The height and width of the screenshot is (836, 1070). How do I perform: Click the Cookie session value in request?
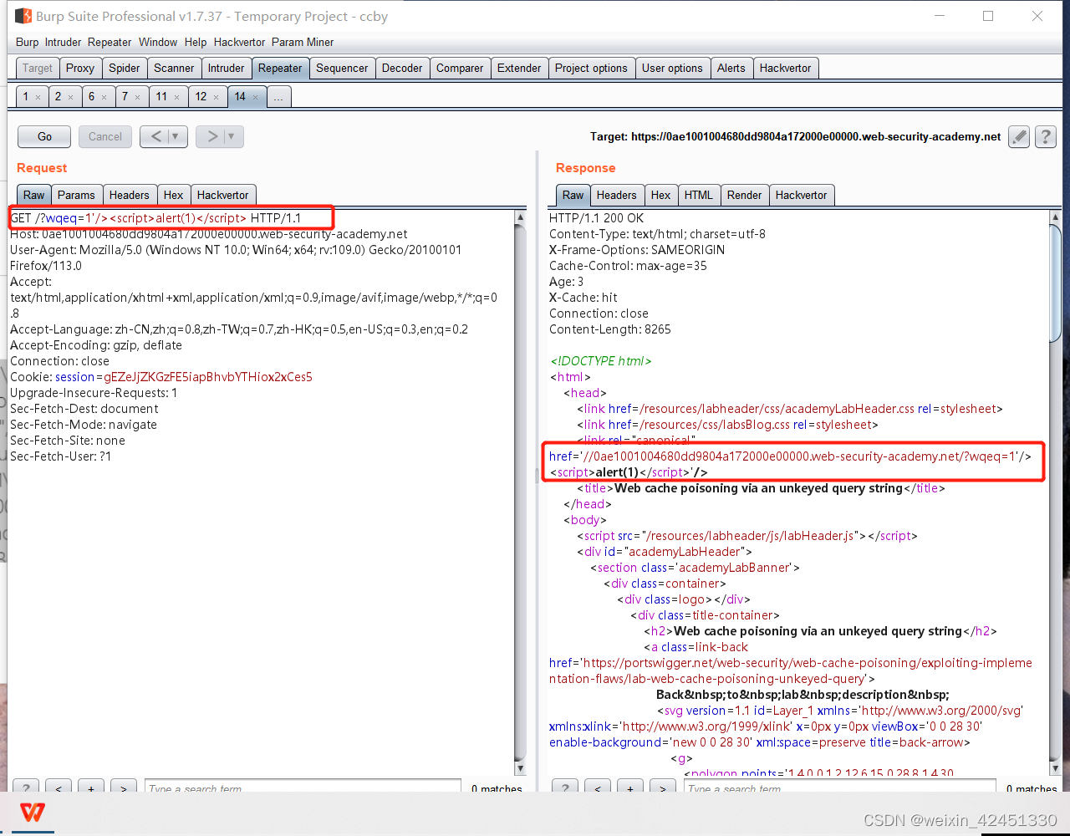tap(208, 377)
